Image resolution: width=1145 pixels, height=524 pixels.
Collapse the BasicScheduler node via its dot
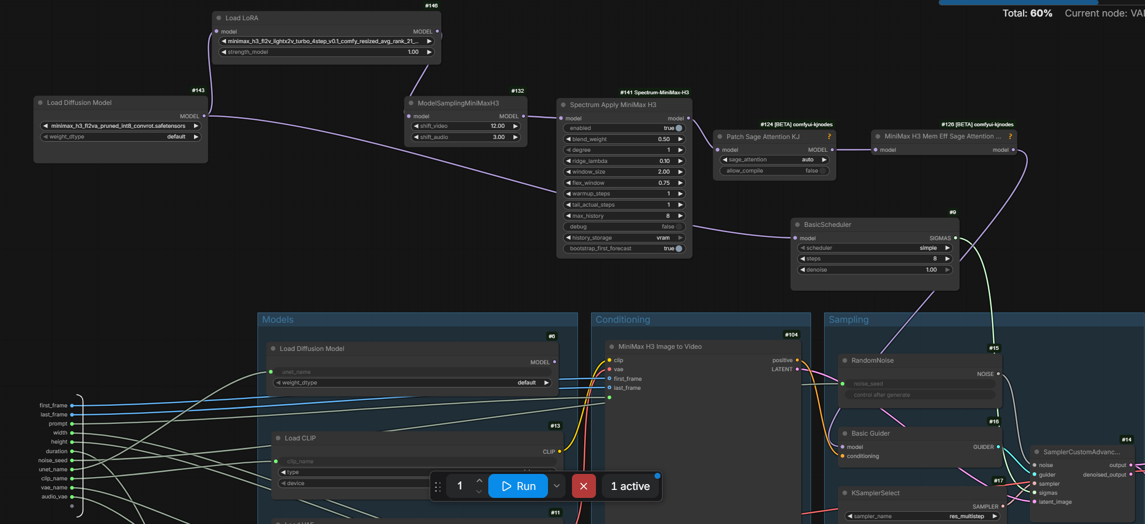pyautogui.click(x=797, y=225)
